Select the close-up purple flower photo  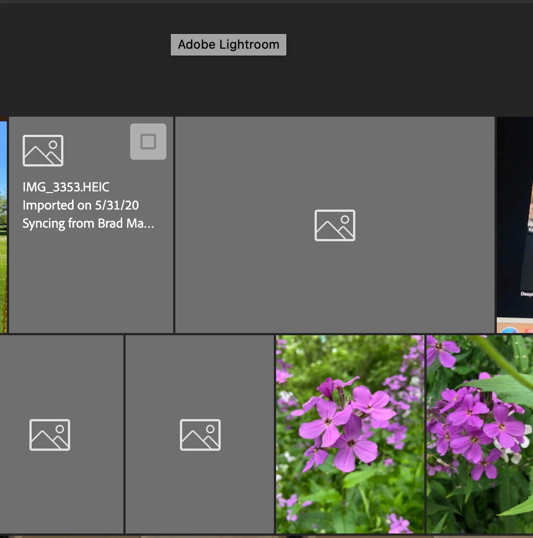click(x=350, y=434)
